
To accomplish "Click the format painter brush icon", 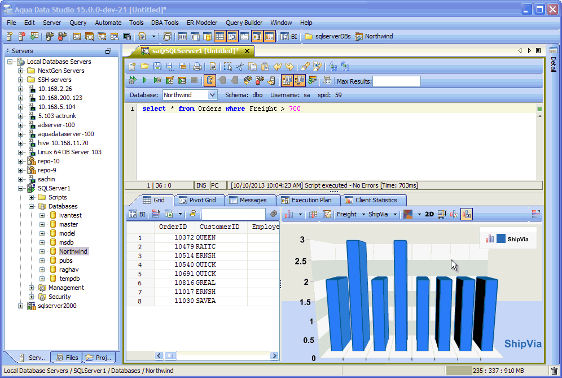I will tap(305, 67).
